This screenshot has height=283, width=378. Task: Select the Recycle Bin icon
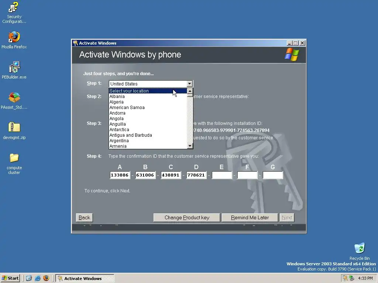(360, 251)
